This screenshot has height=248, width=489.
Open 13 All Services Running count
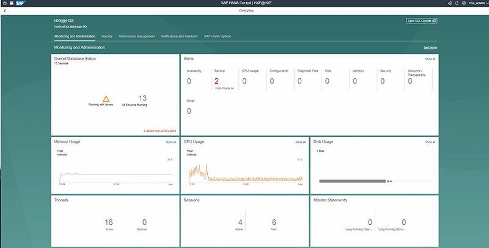point(142,99)
